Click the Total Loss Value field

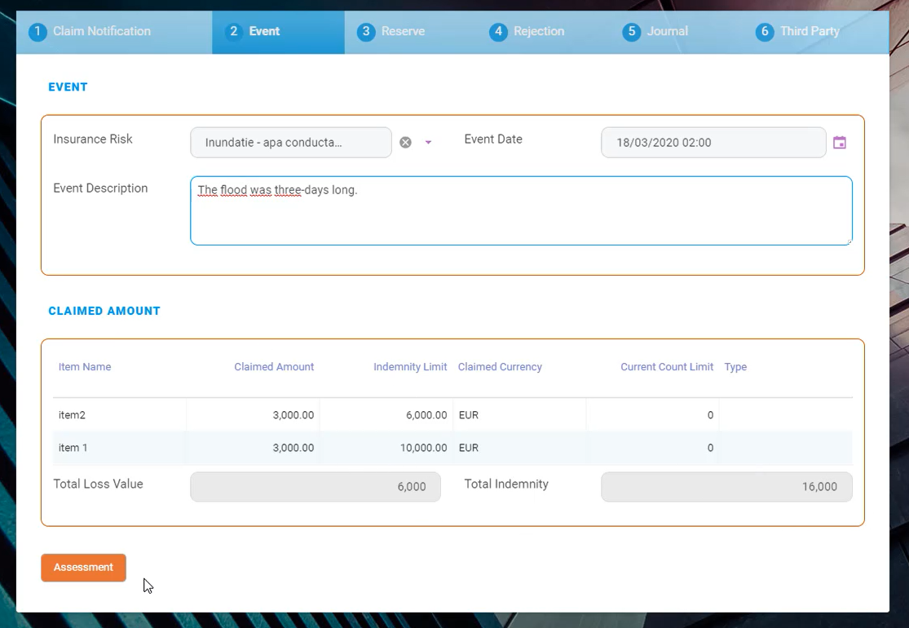(x=315, y=487)
